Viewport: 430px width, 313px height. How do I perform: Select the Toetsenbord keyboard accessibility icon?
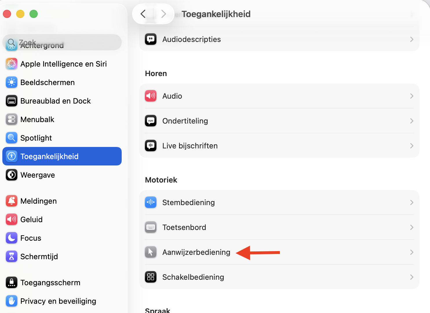150,227
